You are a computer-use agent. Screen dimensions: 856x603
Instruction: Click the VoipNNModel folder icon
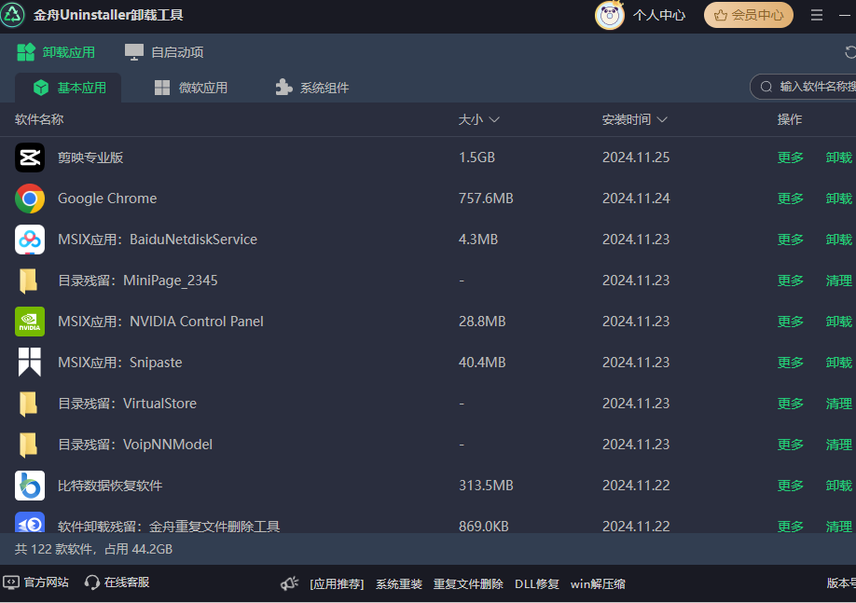tap(28, 445)
